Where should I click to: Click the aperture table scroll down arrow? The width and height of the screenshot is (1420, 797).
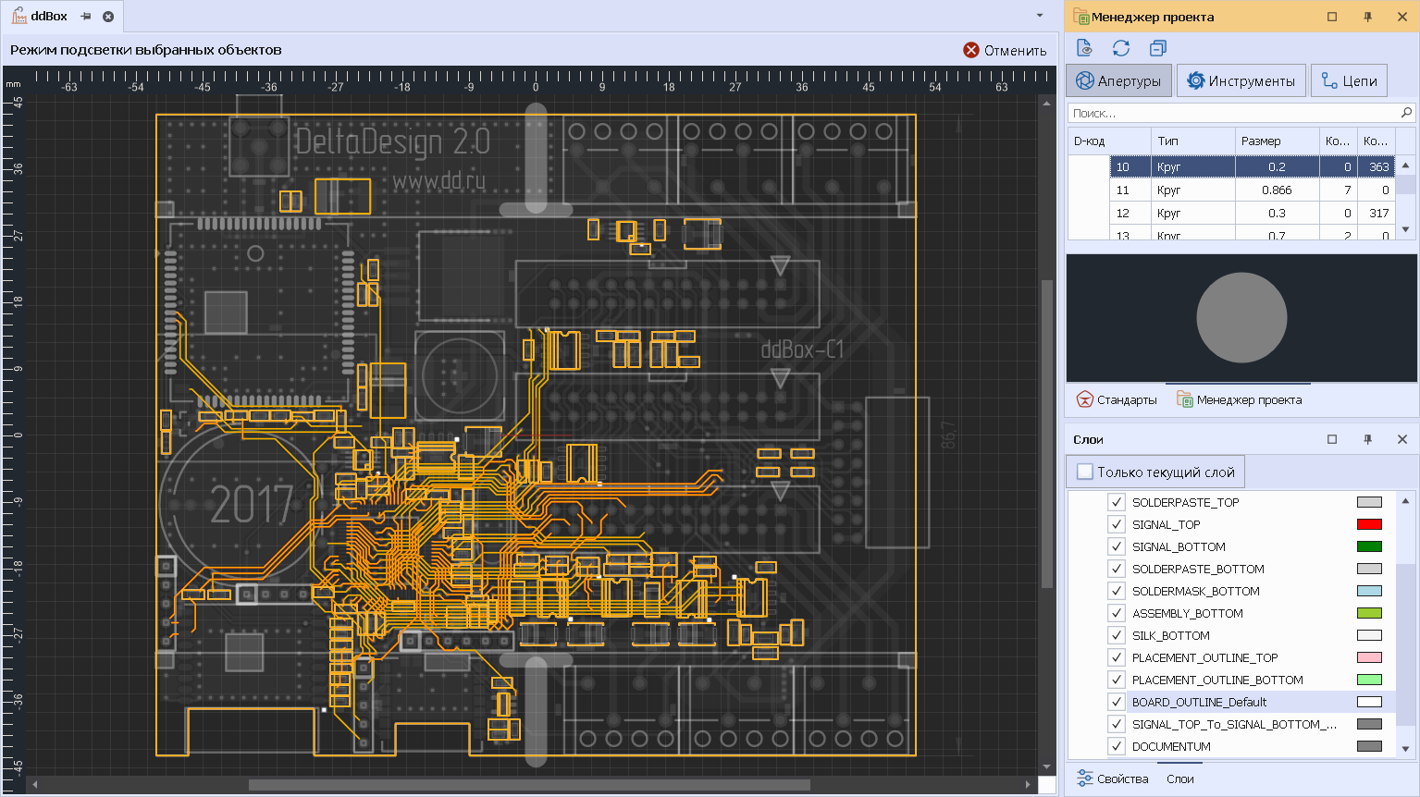pos(1406,229)
